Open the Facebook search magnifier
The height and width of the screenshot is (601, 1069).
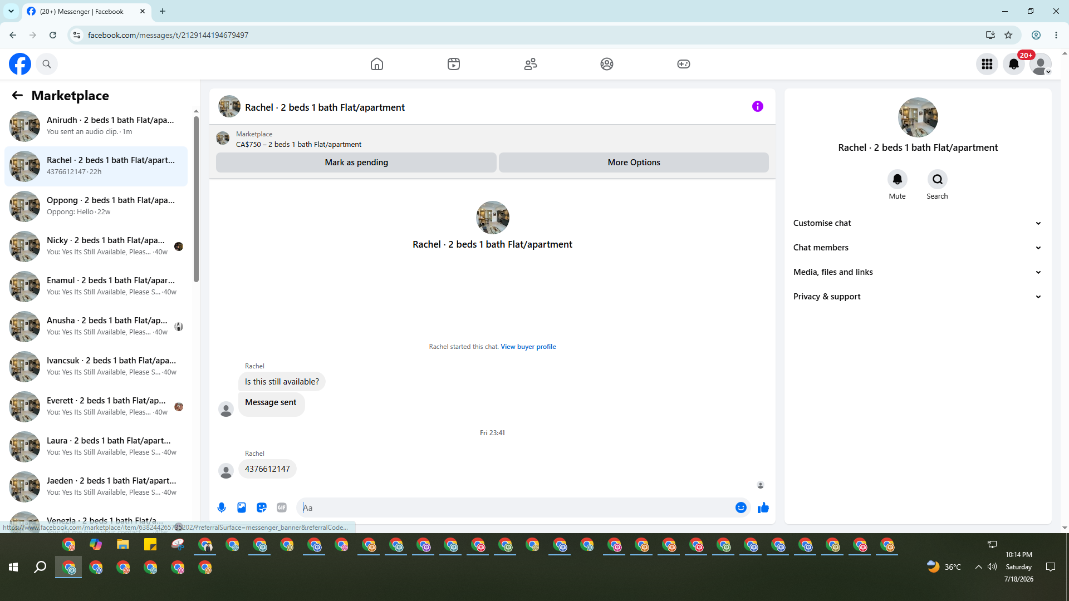[x=47, y=64]
